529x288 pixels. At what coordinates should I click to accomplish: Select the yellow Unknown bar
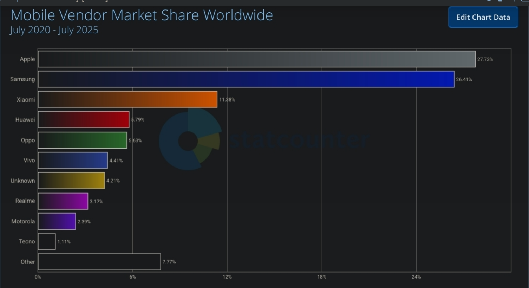tap(71, 181)
